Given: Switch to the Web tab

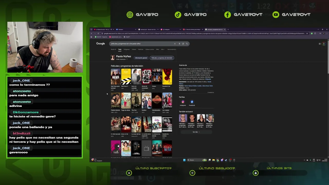Looking at the screenshot, I should tap(158, 49).
